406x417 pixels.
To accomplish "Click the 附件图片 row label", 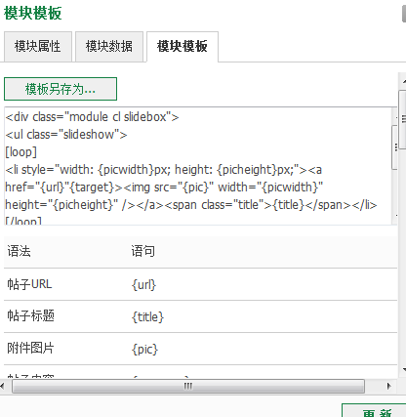I will tap(30, 349).
